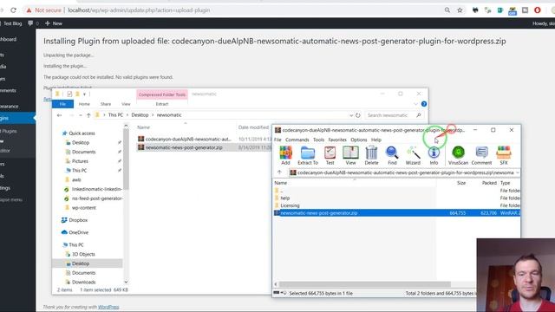Launch the Wizard tool in WinRAR
555x312 pixels.
click(413, 155)
